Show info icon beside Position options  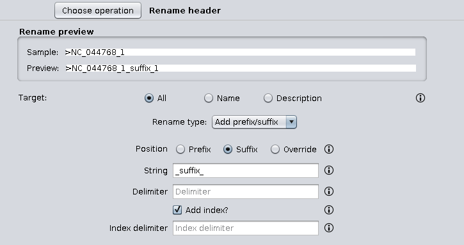329,149
